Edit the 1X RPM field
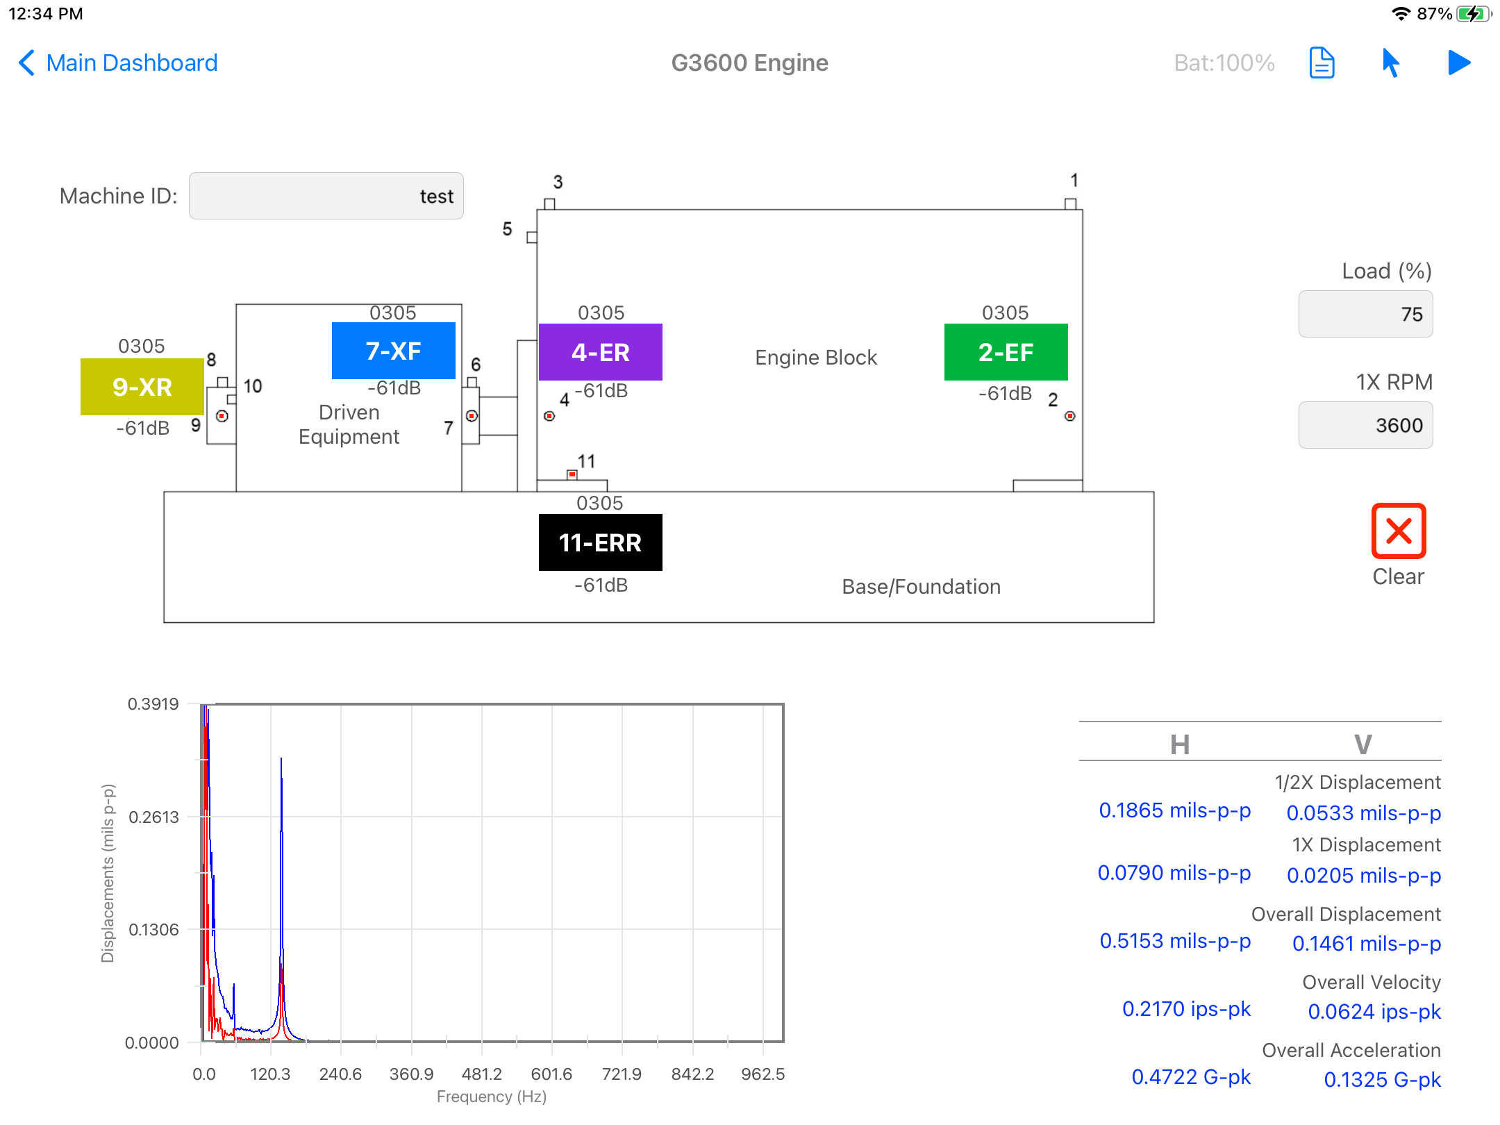 [x=1365, y=425]
